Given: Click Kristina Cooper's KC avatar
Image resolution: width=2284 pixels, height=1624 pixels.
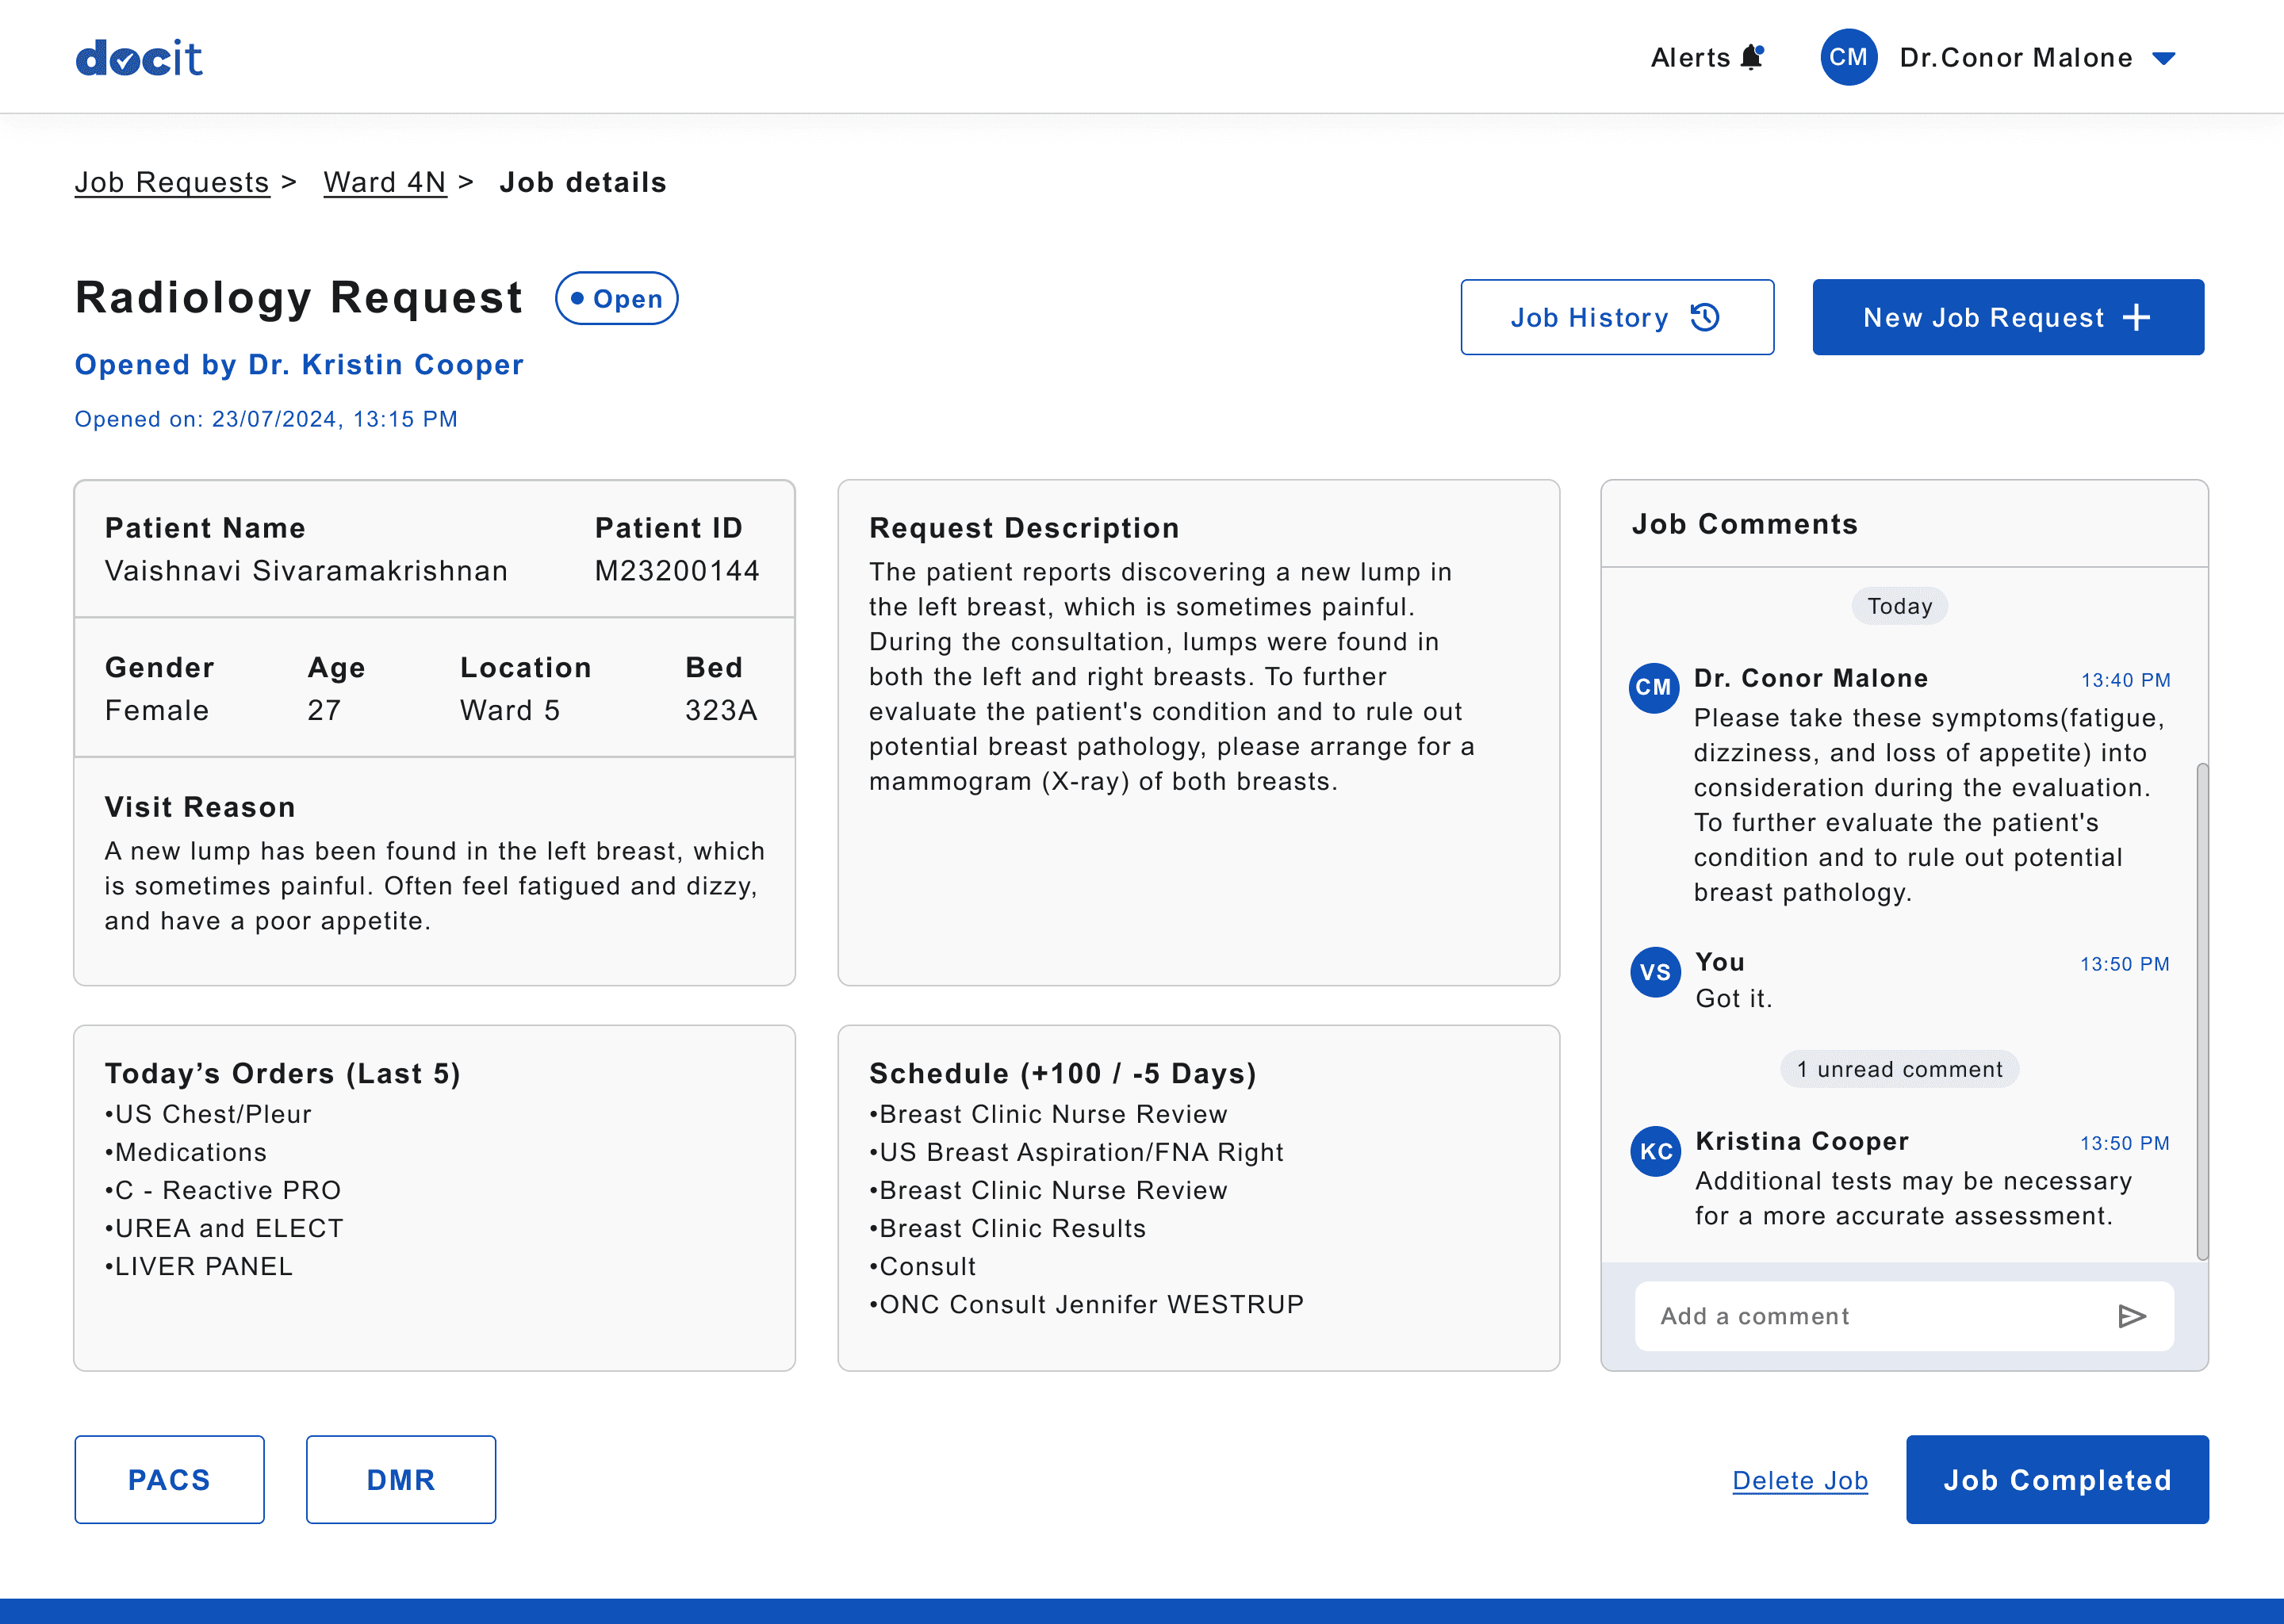Looking at the screenshot, I should [1655, 1151].
